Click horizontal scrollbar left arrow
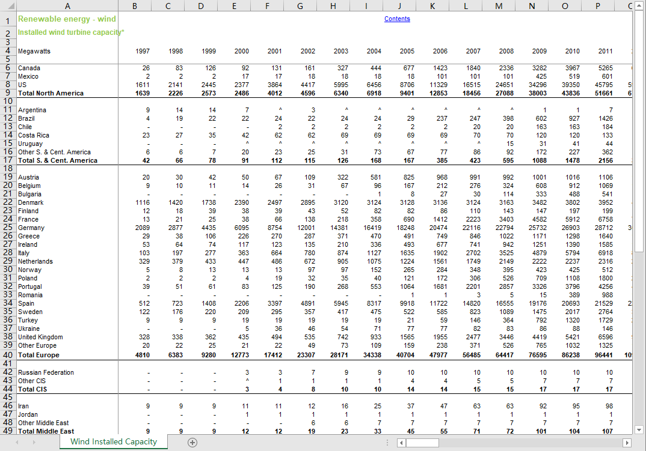 401,443
